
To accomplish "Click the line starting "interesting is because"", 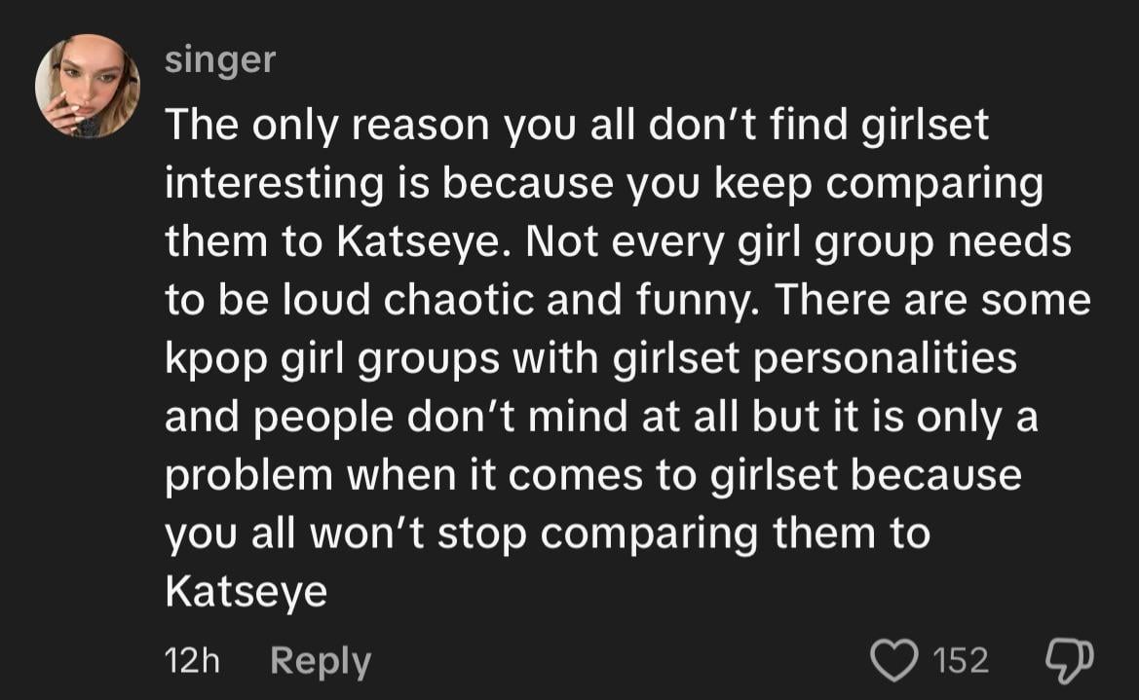I will tap(603, 183).
